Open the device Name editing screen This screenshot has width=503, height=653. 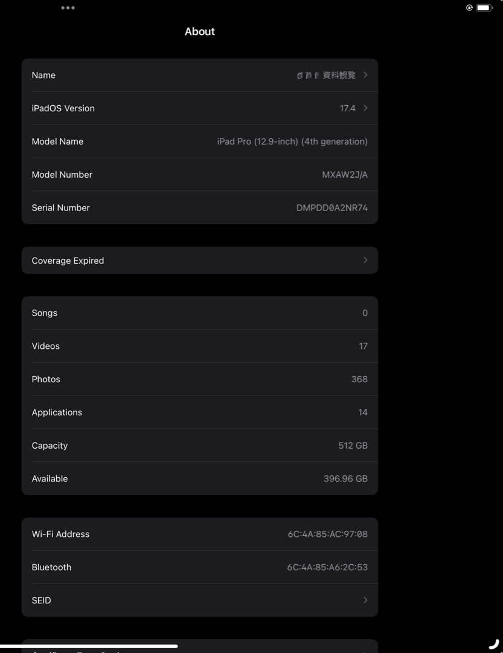coord(199,75)
